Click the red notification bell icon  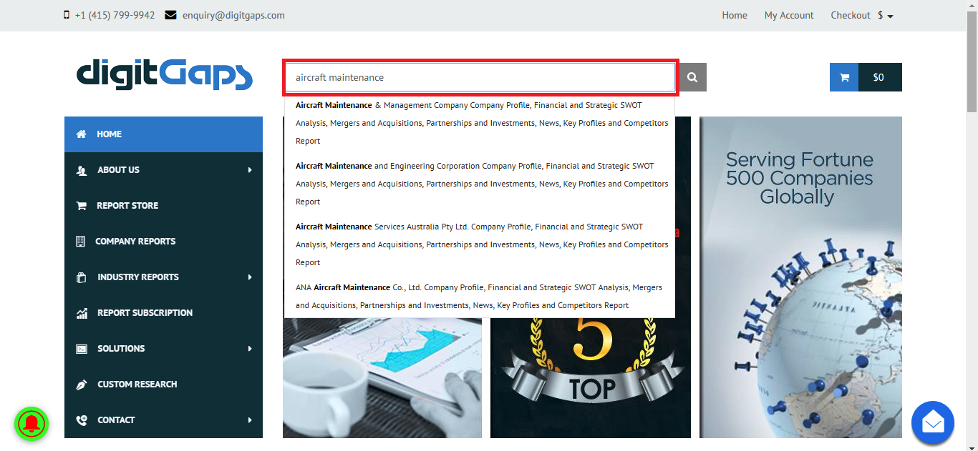coord(31,424)
